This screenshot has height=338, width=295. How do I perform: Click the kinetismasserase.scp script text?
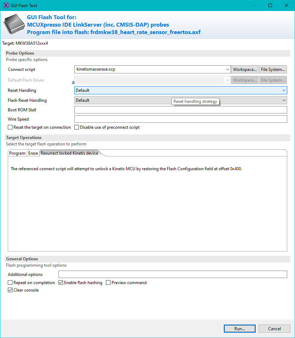[96, 69]
